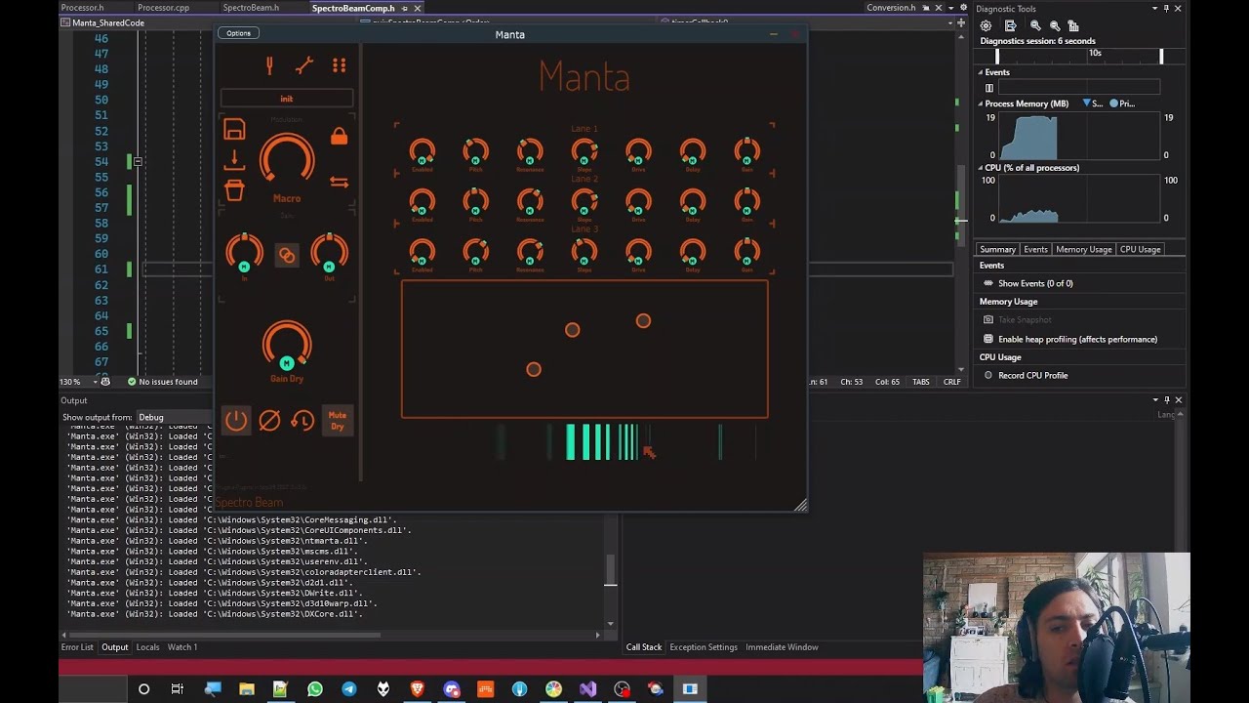Screen dimensions: 1249x703
Task: Click the zoom out magnifier in Diagnostic Tools
Action: pyautogui.click(x=1055, y=26)
